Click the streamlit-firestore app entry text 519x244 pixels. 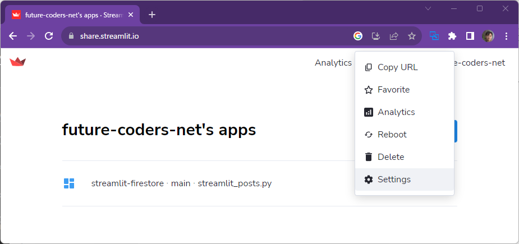click(x=181, y=183)
